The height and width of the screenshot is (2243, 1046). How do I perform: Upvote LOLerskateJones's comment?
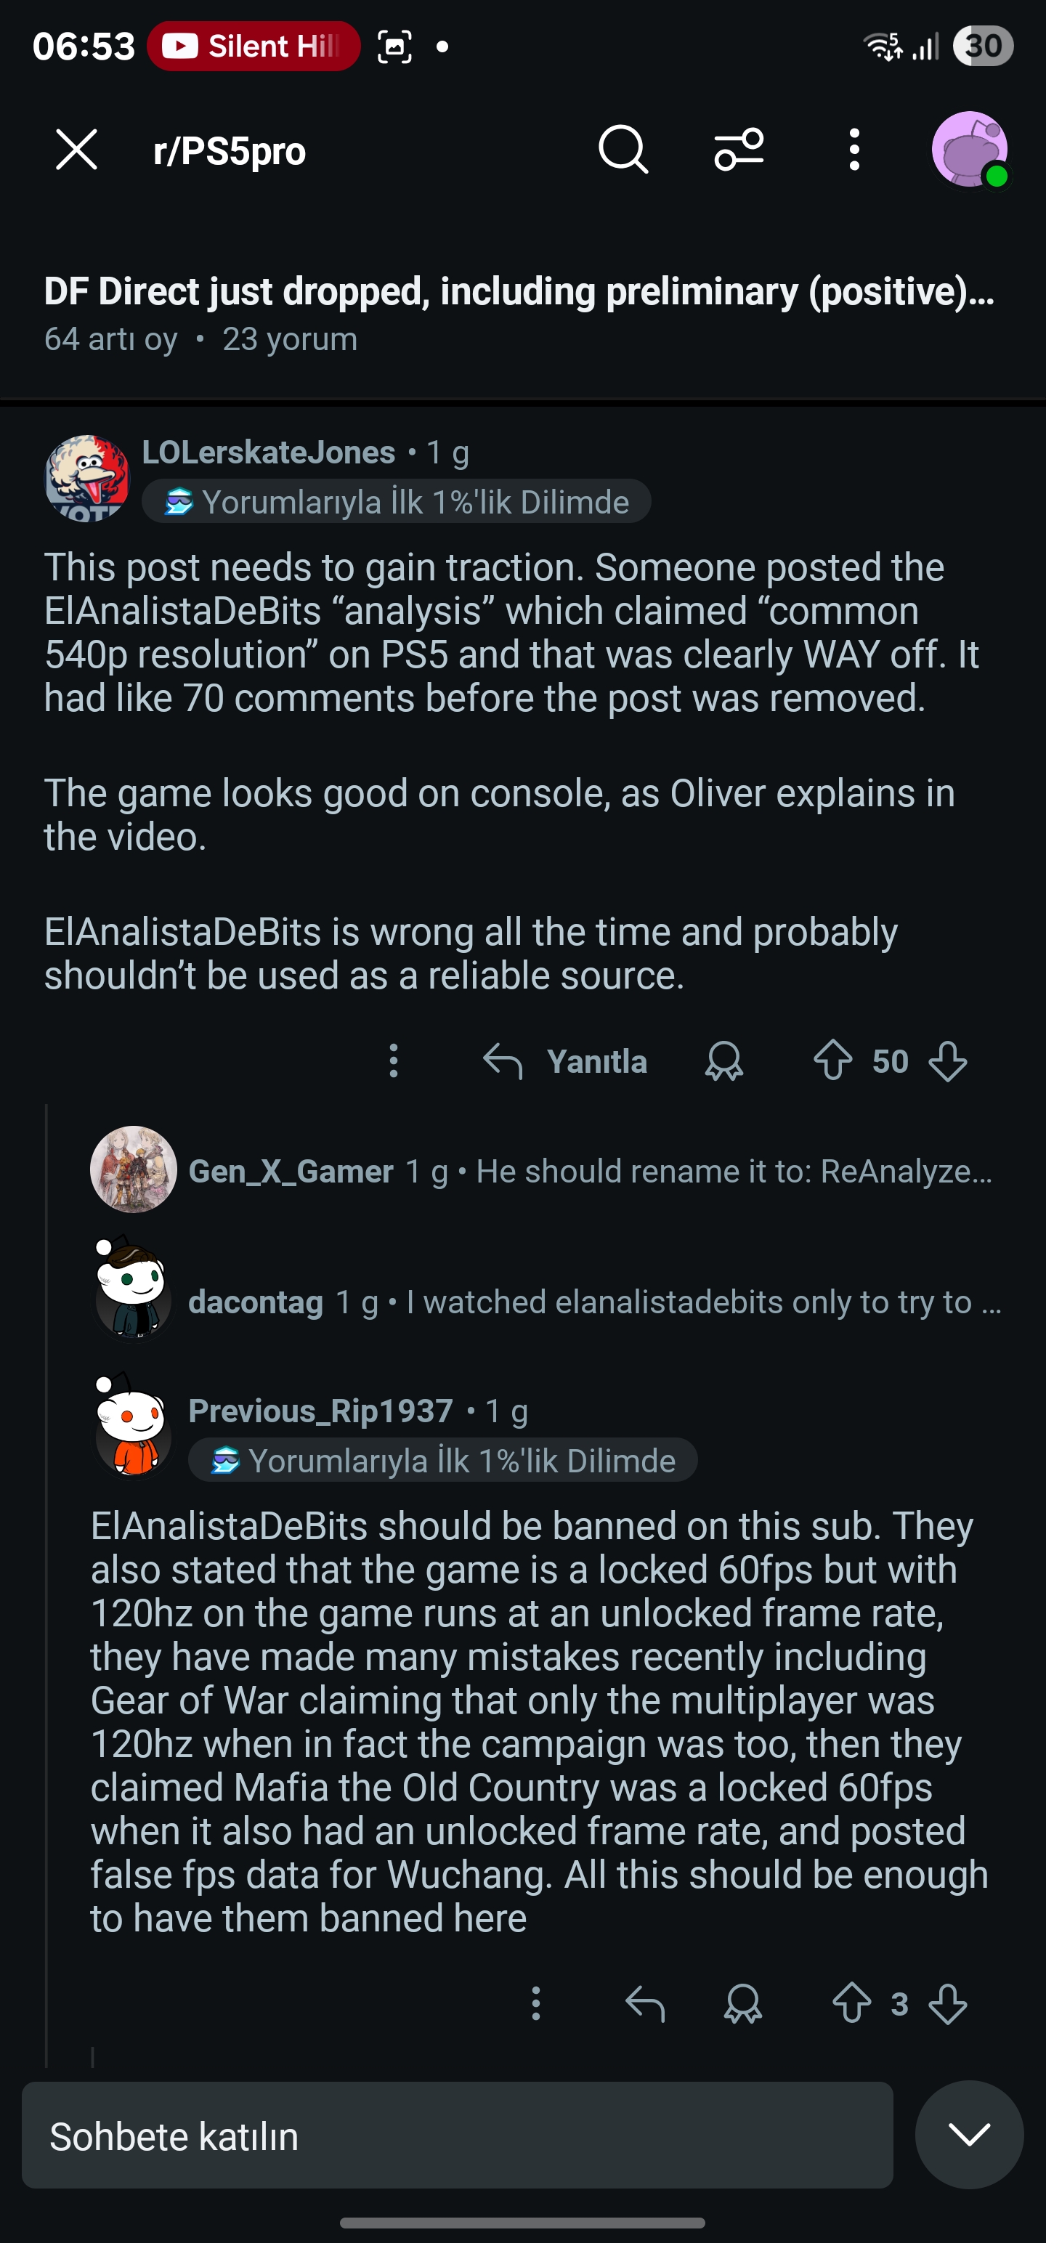pos(832,1060)
